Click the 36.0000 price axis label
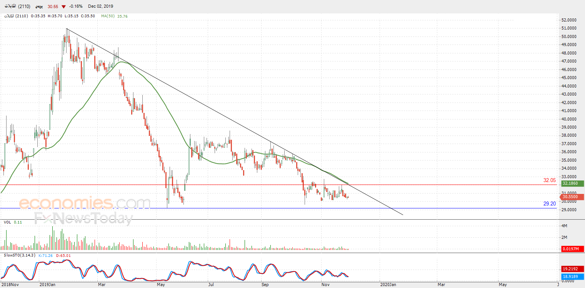Viewport: 585px width, 288px height. pyautogui.click(x=569, y=152)
